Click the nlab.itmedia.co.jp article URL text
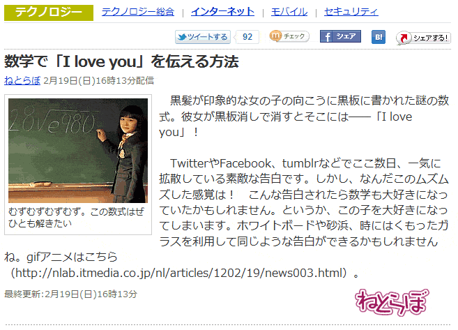 click(181, 273)
